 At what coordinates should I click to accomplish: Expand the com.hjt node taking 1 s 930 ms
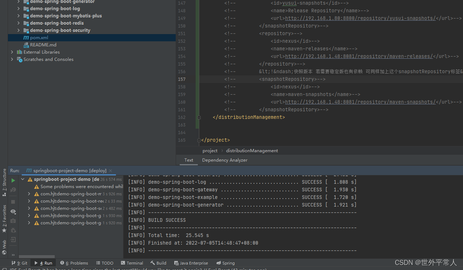[29, 216]
